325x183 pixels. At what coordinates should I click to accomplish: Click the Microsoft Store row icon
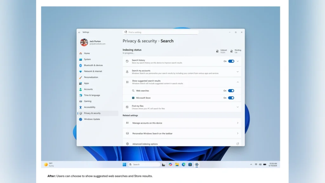(x=133, y=98)
